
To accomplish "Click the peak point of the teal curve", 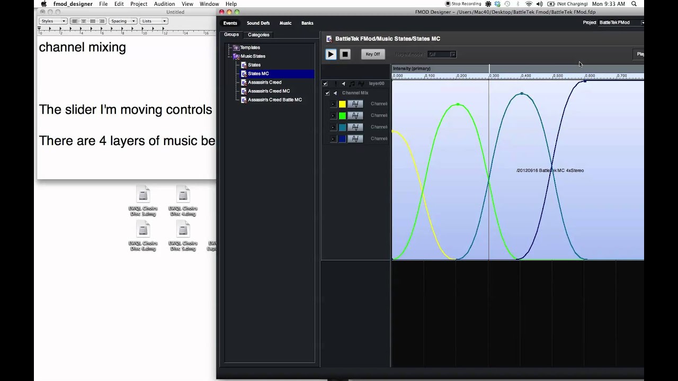I will tap(522, 94).
